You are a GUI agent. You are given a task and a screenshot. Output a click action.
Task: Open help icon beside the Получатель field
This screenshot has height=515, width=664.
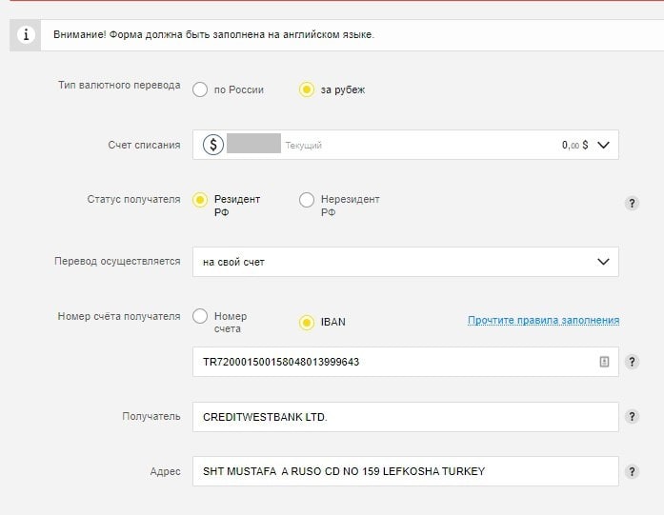click(631, 417)
